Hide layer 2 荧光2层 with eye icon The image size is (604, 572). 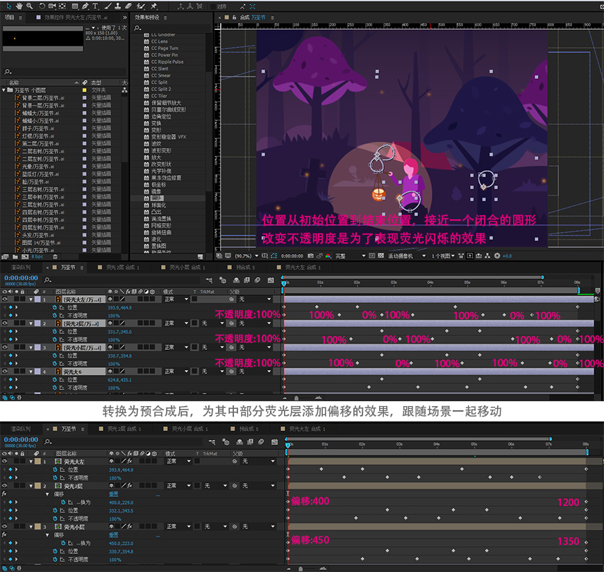(5, 323)
